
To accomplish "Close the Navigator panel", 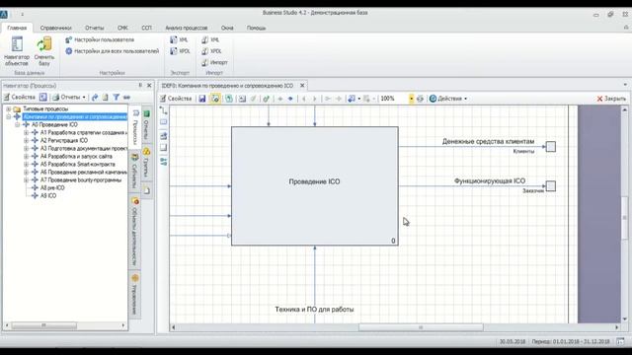I will click(149, 86).
